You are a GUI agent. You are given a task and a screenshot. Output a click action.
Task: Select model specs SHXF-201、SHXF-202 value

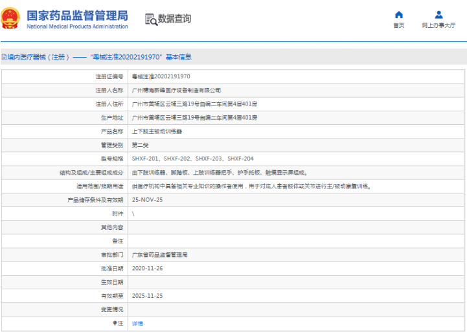tap(193, 159)
